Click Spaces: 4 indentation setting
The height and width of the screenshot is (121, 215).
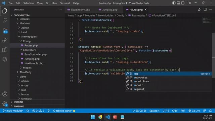pyautogui.click(x=155, y=111)
